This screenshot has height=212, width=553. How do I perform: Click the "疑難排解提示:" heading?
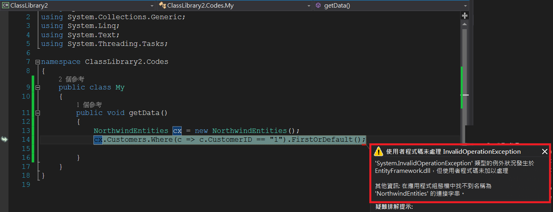pos(394,207)
